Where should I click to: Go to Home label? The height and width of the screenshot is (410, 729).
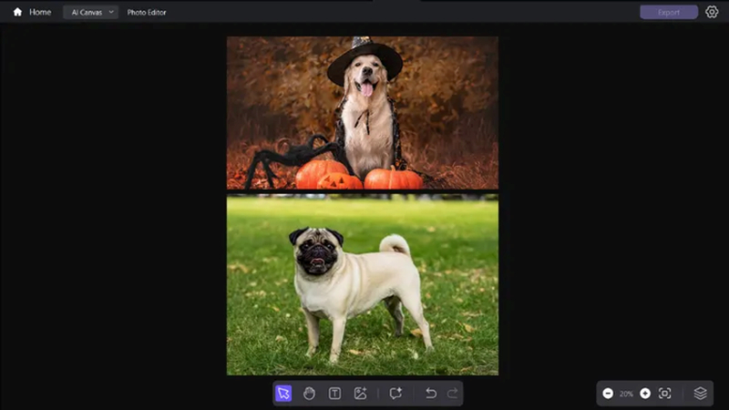click(40, 12)
